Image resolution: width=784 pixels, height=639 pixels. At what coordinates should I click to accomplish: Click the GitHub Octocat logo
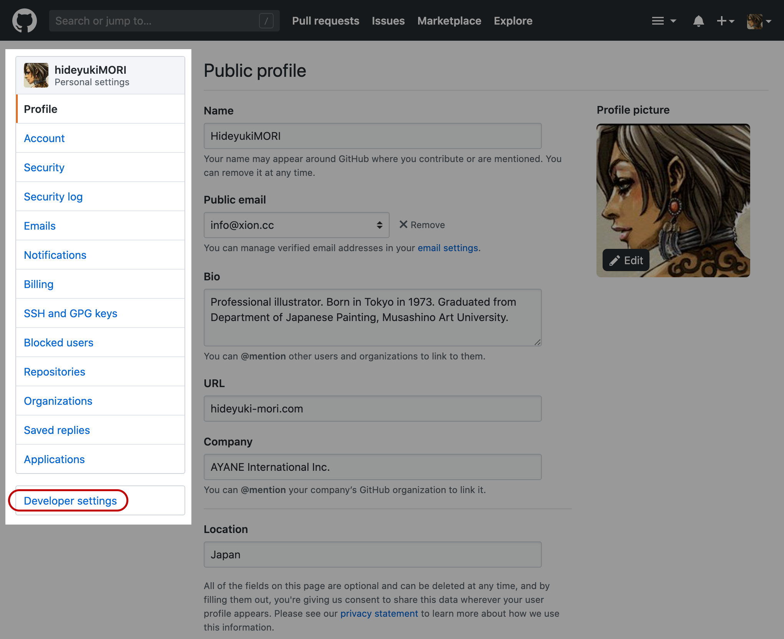point(25,20)
